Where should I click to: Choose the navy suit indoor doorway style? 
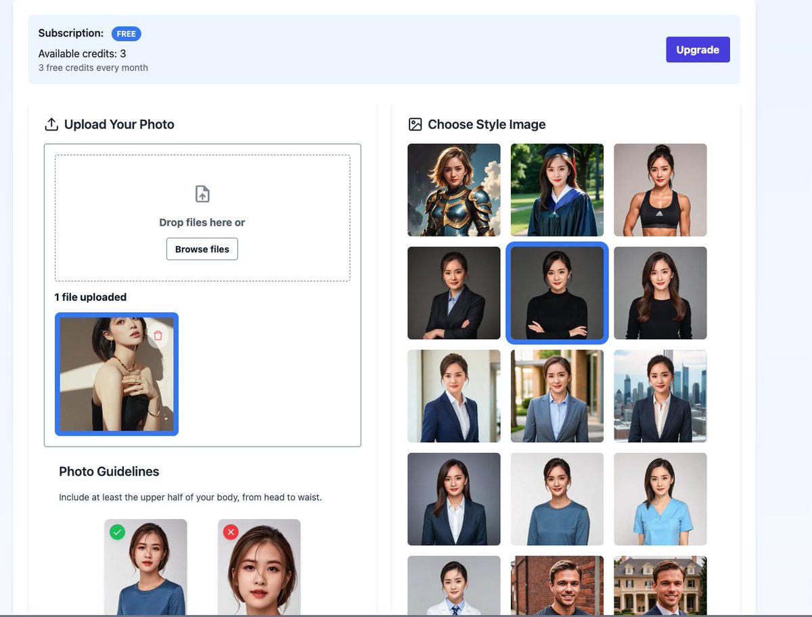[x=454, y=396]
